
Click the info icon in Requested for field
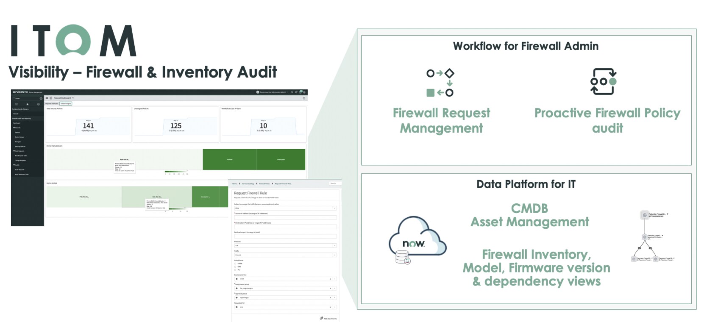pyautogui.click(x=237, y=307)
